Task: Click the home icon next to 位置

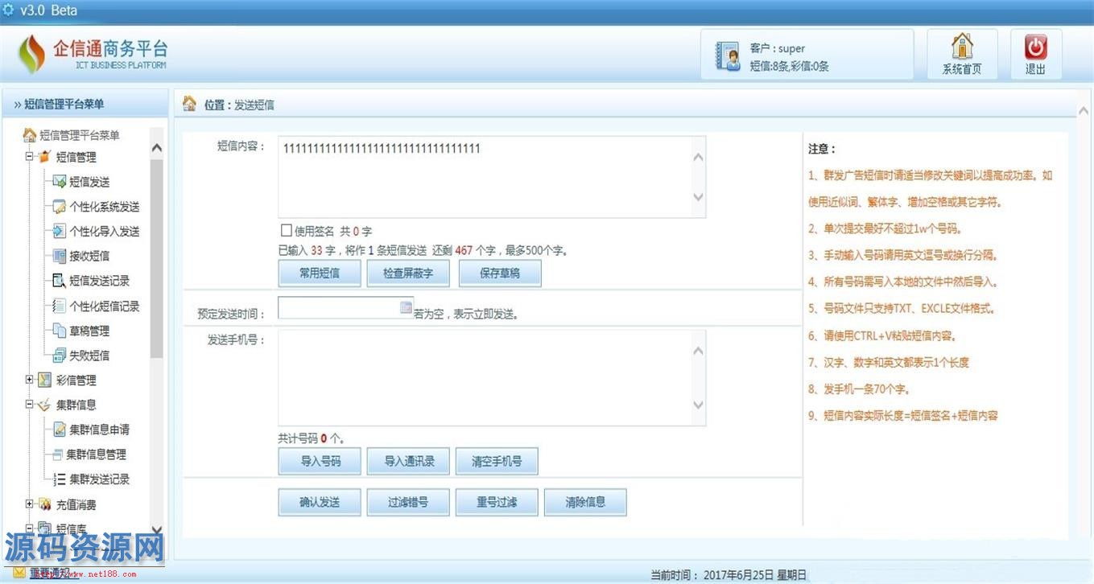Action: click(190, 104)
